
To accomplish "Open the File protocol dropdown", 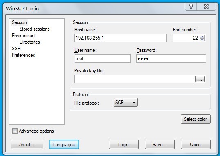I will [126, 103].
